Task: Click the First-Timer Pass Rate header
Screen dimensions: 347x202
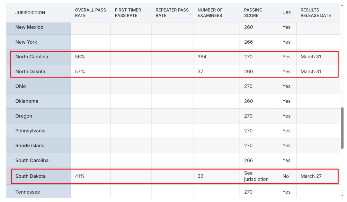Action: point(128,13)
